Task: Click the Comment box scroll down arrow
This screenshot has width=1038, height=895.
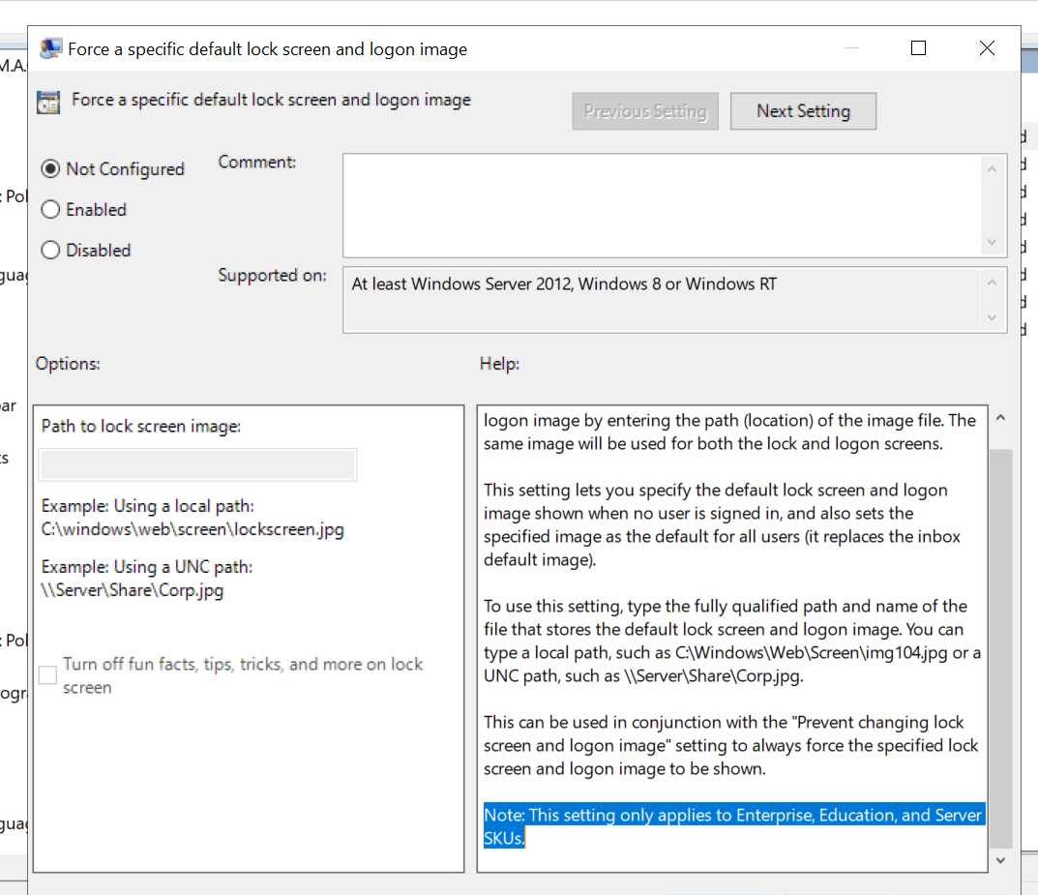Action: [992, 242]
